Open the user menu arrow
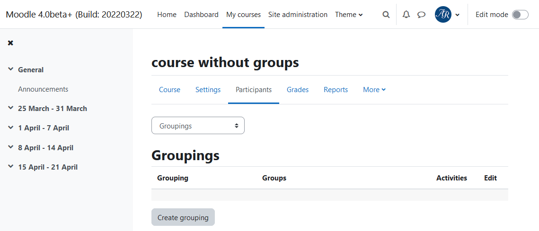The width and height of the screenshot is (539, 231). [x=458, y=15]
